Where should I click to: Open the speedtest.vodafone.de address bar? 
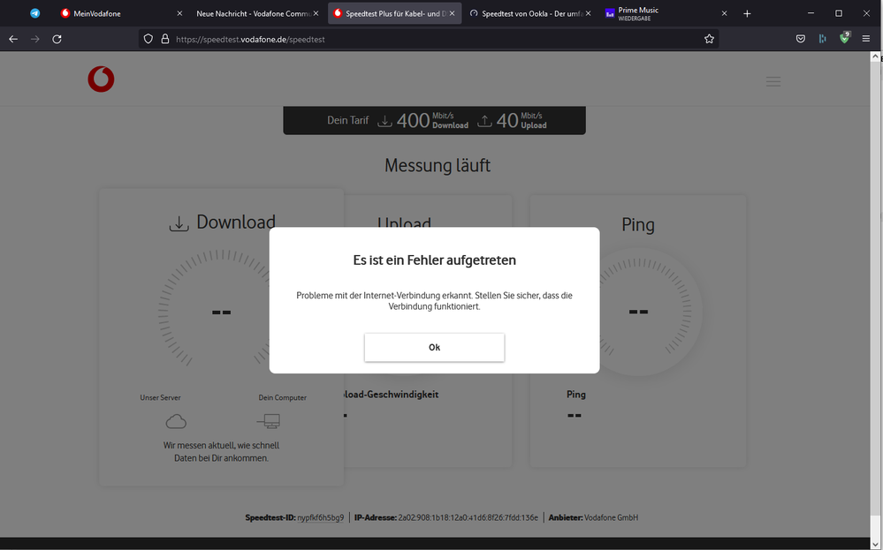pos(354,39)
